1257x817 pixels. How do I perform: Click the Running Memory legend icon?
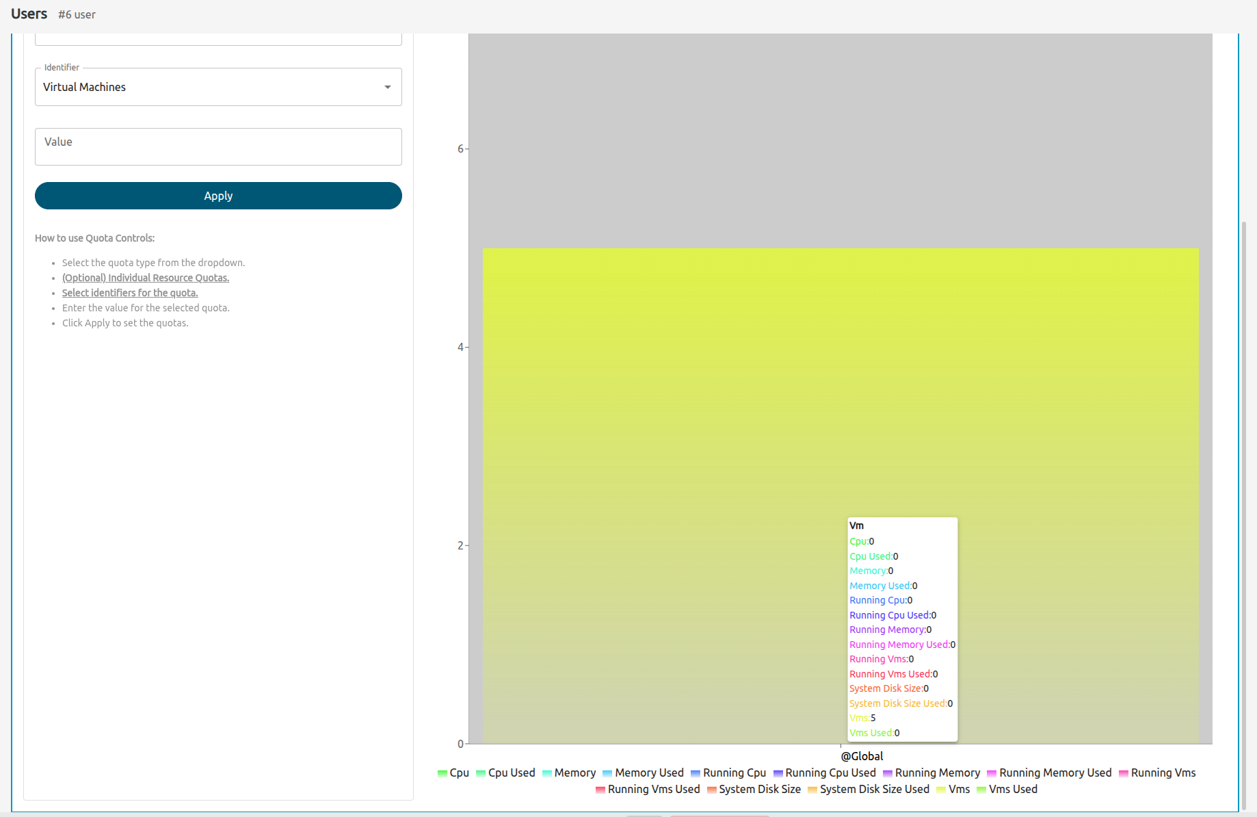pos(888,773)
